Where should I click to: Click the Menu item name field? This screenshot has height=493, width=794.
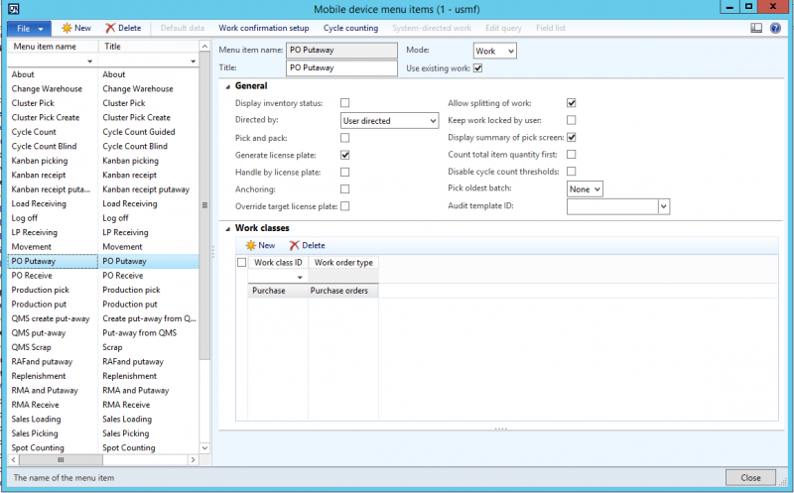(341, 51)
